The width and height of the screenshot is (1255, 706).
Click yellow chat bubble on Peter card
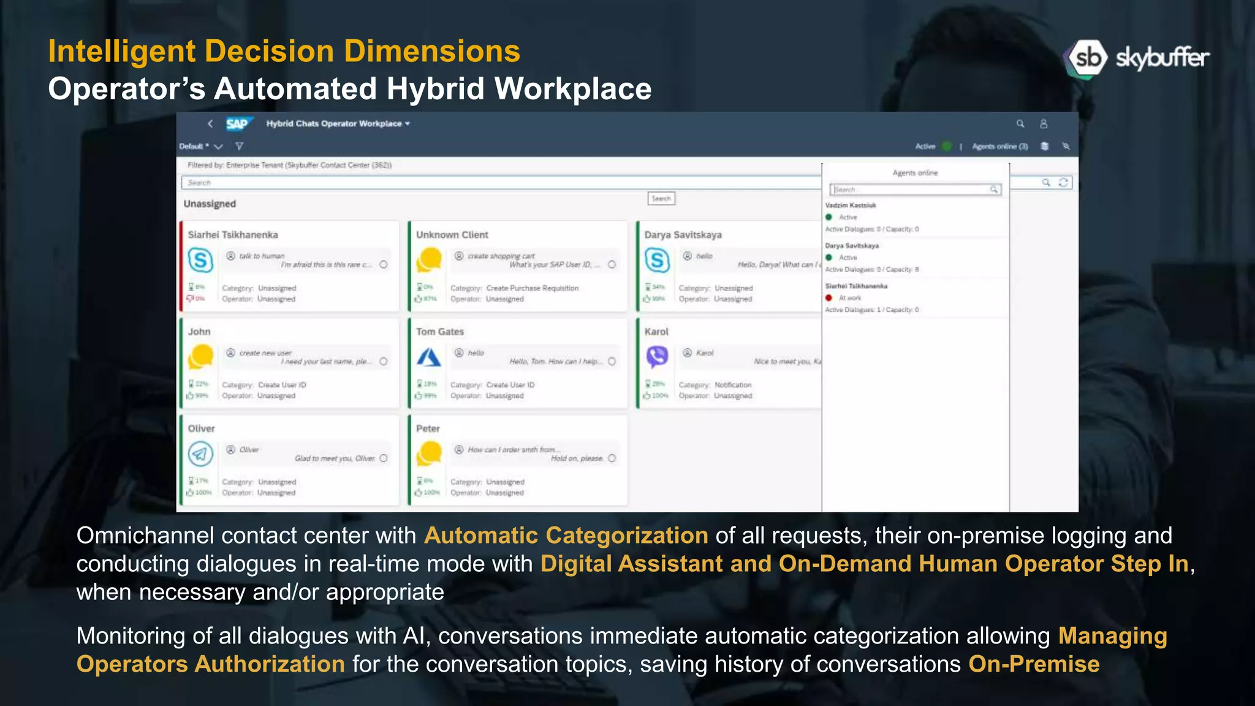(429, 454)
